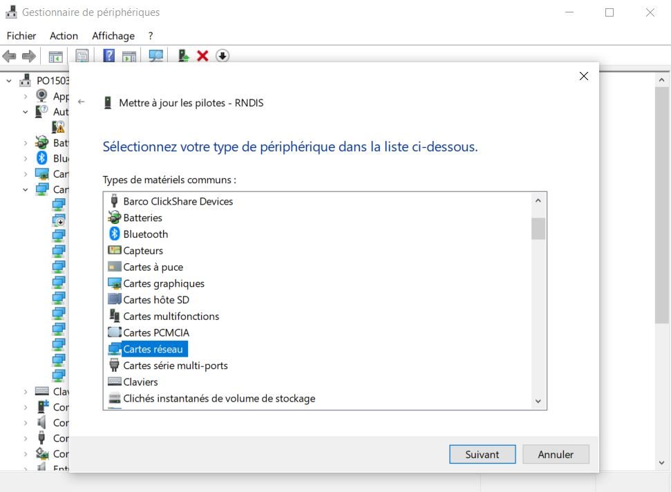Expand the Bat tree node
671x492 pixels.
[26, 143]
